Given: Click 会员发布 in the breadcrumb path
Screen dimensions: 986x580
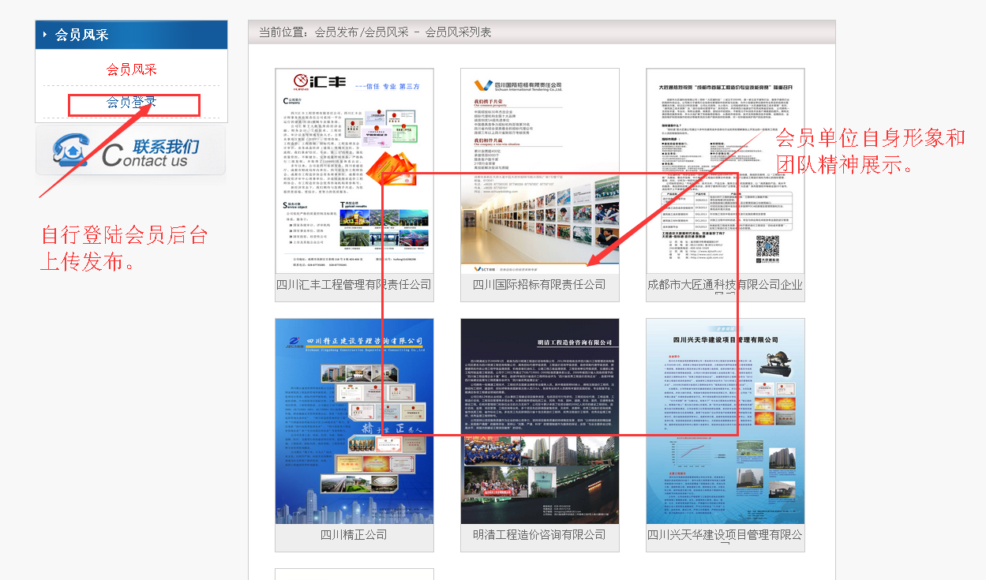Looking at the screenshot, I should 337,32.
